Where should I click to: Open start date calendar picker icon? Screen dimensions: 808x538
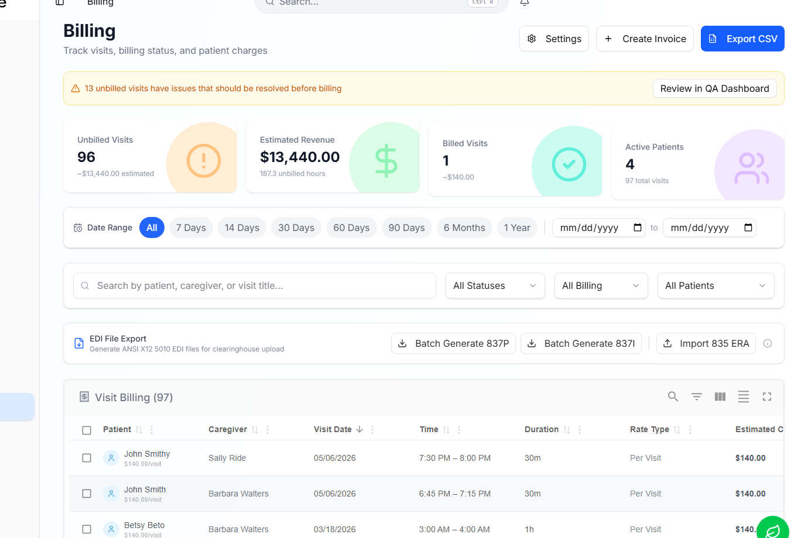(x=638, y=227)
